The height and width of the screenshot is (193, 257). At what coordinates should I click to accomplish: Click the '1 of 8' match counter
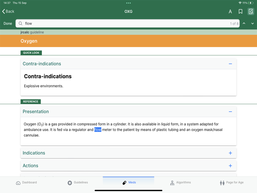[234, 24]
